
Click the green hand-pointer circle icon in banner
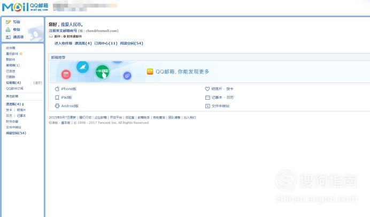103,72
